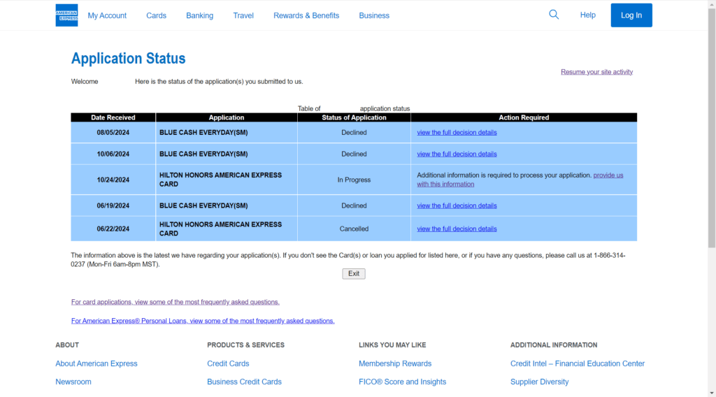Click the scrollbar up arrow
716x397 pixels.
coord(712,3)
